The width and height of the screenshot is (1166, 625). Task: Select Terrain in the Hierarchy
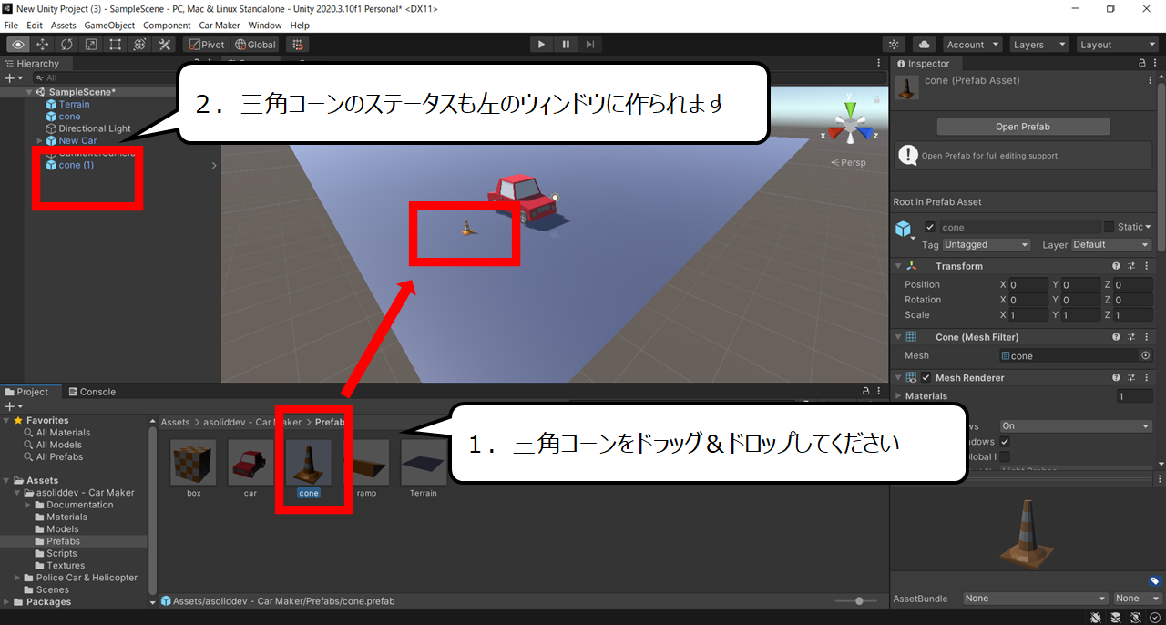tap(74, 105)
